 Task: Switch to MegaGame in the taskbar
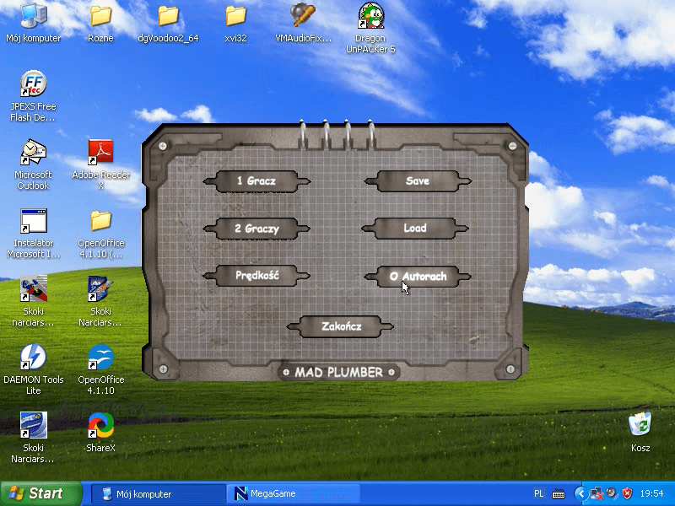293,493
